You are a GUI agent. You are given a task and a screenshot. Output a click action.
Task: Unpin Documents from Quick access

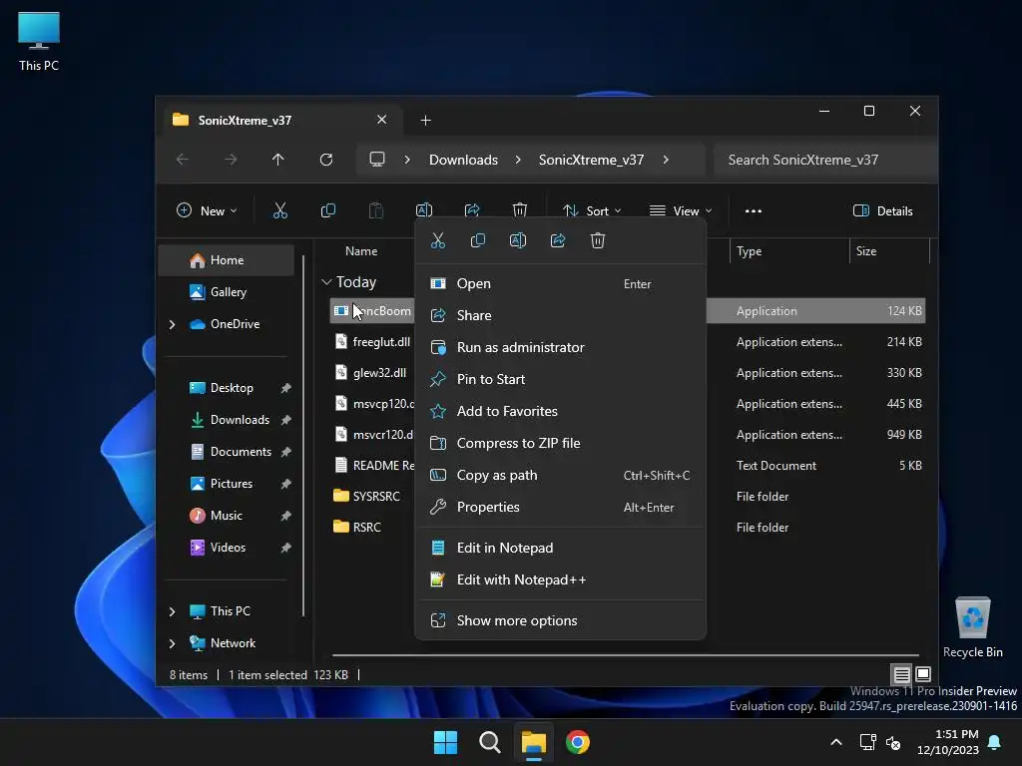[x=285, y=452]
